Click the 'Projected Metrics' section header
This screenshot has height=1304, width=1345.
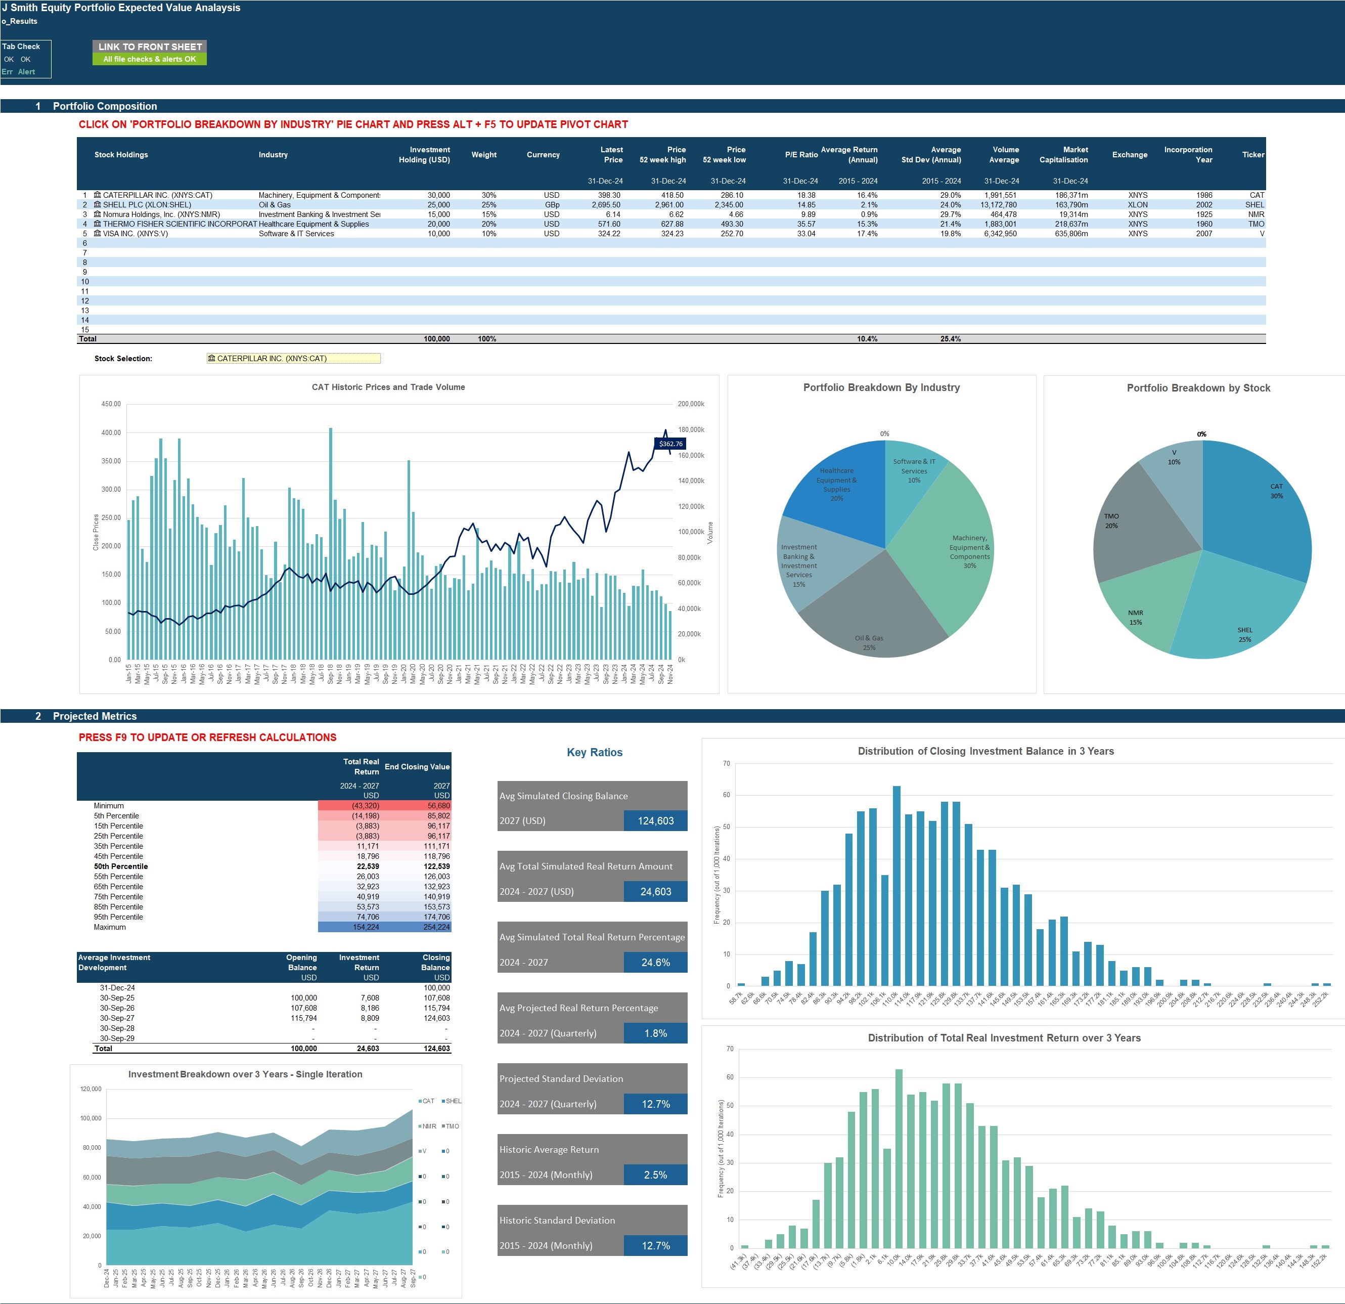coord(95,716)
